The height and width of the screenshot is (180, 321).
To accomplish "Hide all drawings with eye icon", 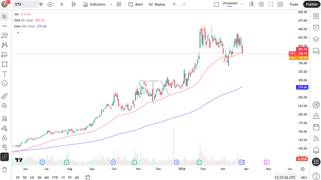I will 4,147.
